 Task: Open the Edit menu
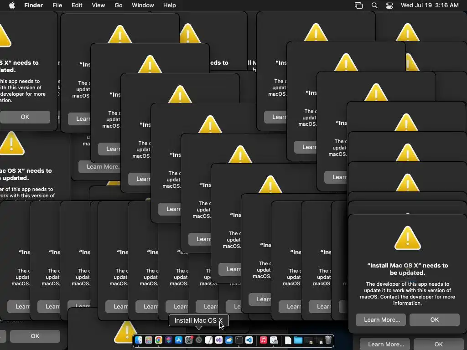point(77,5)
